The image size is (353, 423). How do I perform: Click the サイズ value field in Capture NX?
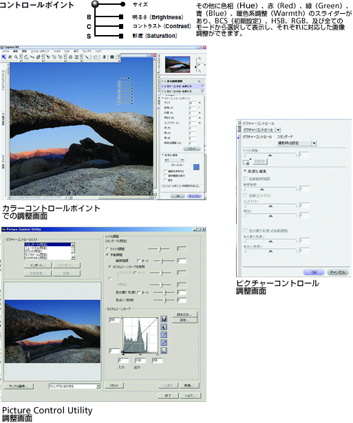(x=193, y=103)
